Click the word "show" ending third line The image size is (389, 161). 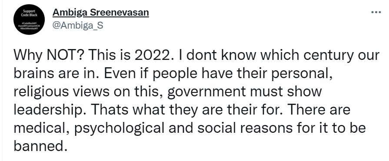(x=304, y=92)
